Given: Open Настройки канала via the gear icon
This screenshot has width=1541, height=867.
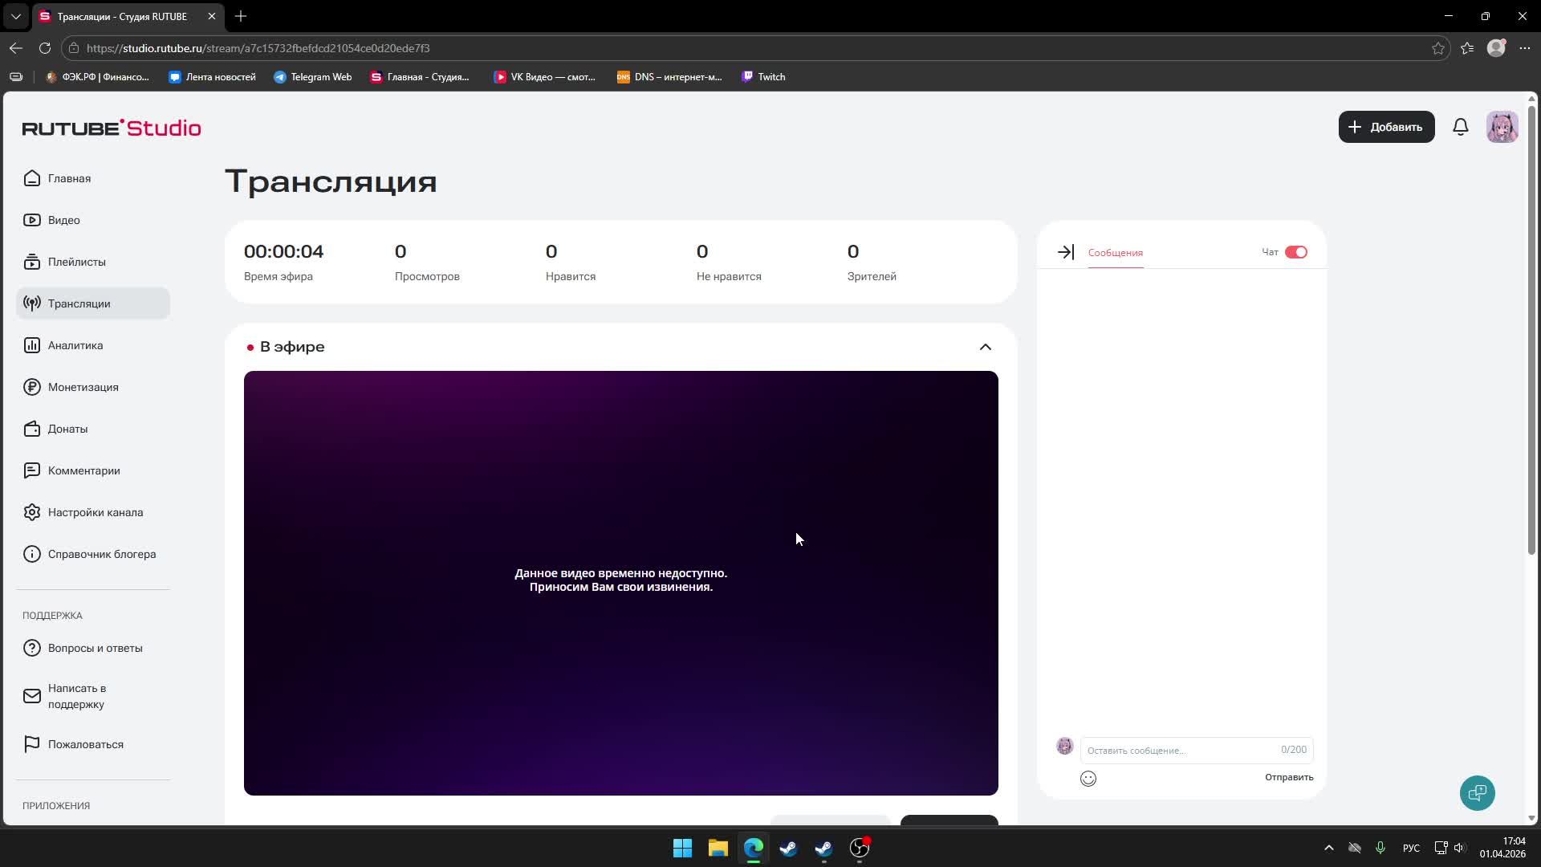Looking at the screenshot, I should [x=31, y=511].
